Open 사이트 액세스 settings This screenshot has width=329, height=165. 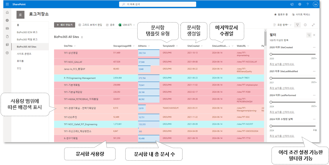(301, 14)
